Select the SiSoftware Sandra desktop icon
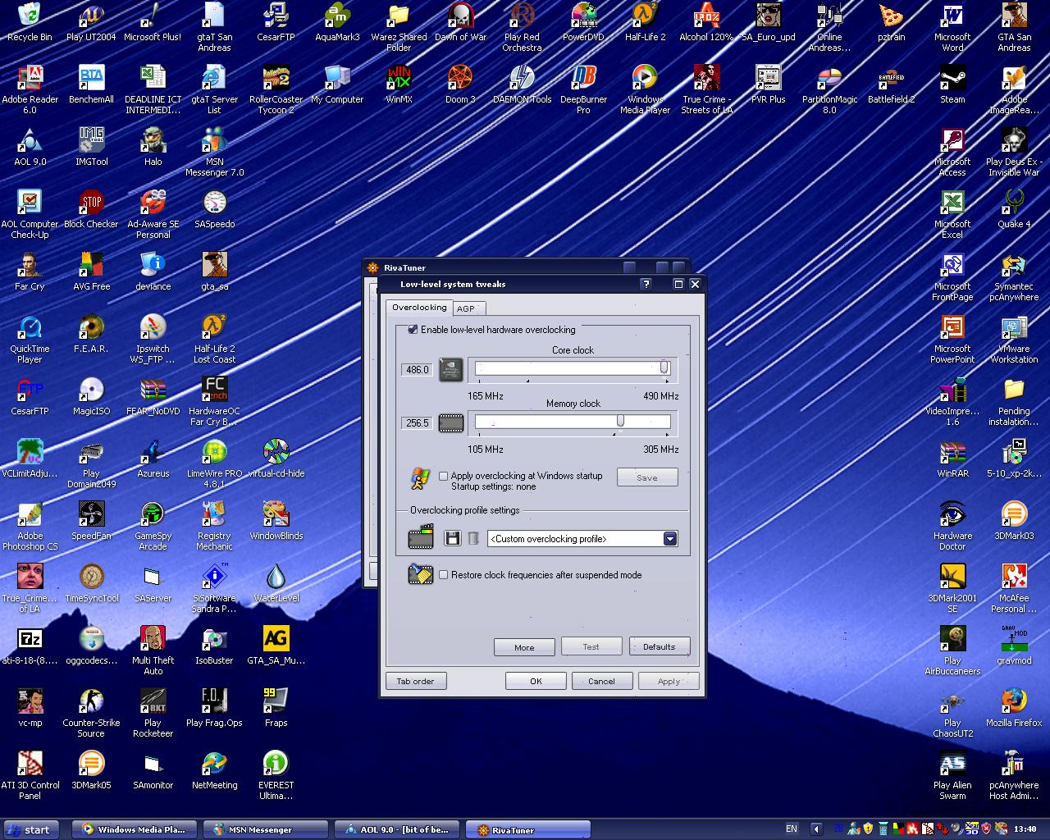The image size is (1050, 840). 214,588
